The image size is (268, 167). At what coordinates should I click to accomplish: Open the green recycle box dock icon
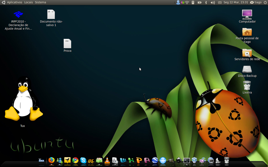[x=99, y=160]
